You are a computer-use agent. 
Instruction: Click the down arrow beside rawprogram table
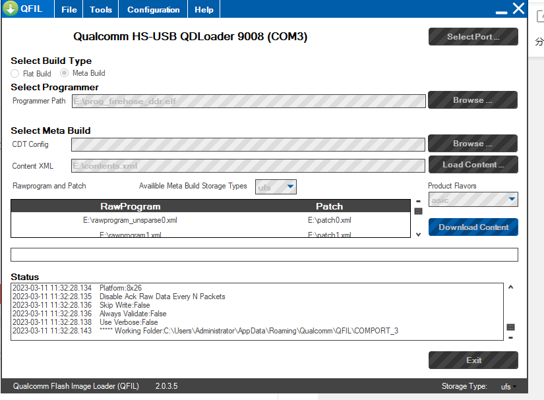pos(419,235)
